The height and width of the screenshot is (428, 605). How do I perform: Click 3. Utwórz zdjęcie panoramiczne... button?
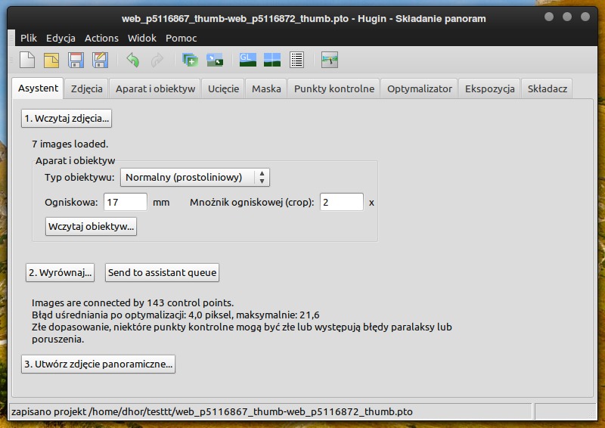click(98, 364)
